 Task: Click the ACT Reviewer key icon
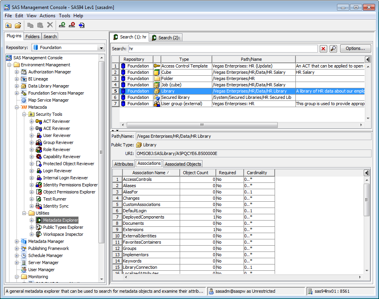coord(39,121)
